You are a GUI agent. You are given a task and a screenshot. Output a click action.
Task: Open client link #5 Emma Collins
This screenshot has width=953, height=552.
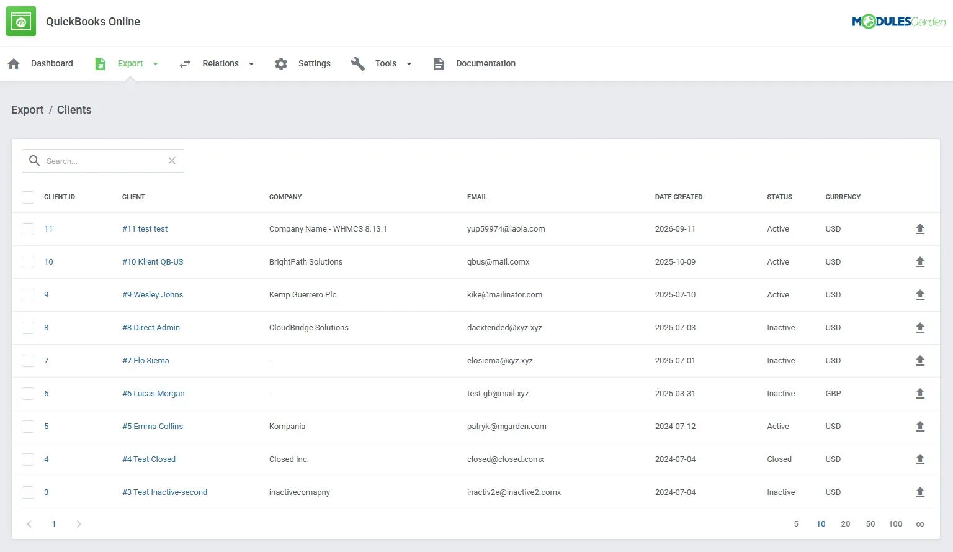click(x=153, y=427)
